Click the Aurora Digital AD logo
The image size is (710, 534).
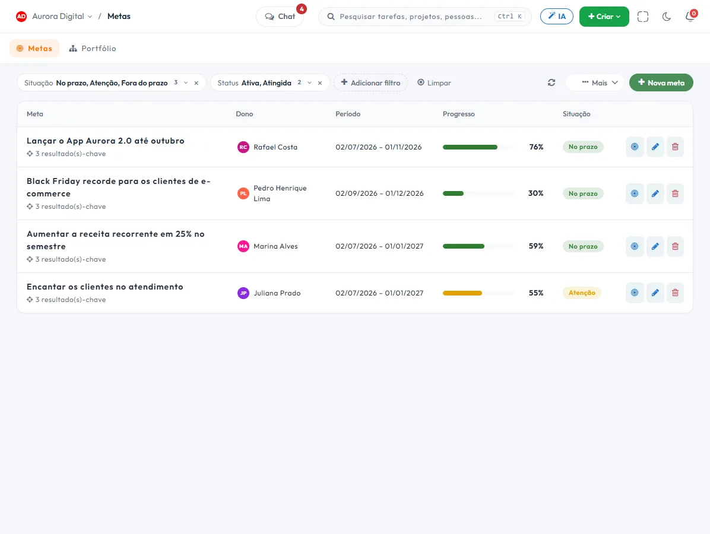[x=21, y=16]
